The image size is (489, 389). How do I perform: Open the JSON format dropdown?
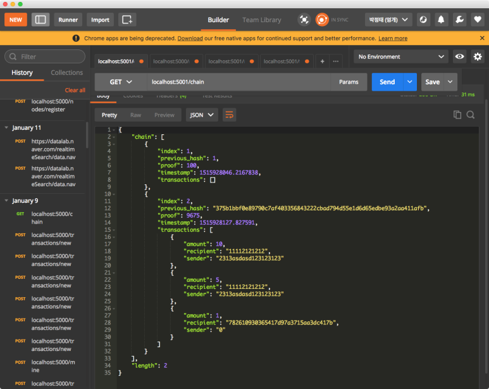(x=202, y=115)
